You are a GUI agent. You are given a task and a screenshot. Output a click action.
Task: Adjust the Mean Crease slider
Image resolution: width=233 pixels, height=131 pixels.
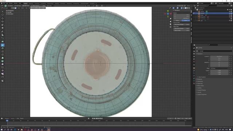tap(182, 31)
